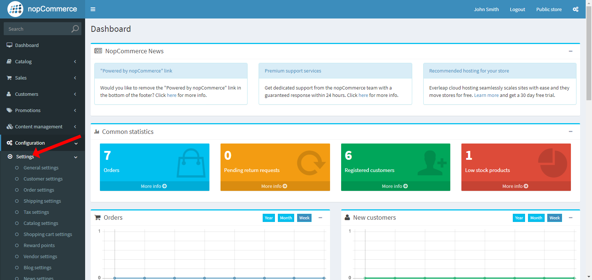Click More info on Low stock products tile
This screenshot has height=280, width=592.
tap(515, 186)
